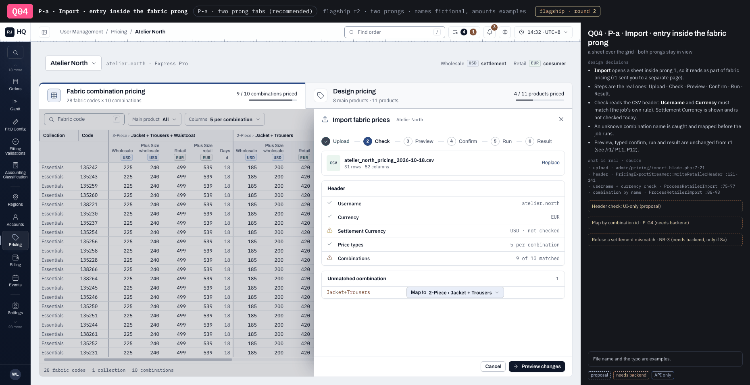Open the sidebar search icon
The height and width of the screenshot is (385, 750).
pos(15,52)
